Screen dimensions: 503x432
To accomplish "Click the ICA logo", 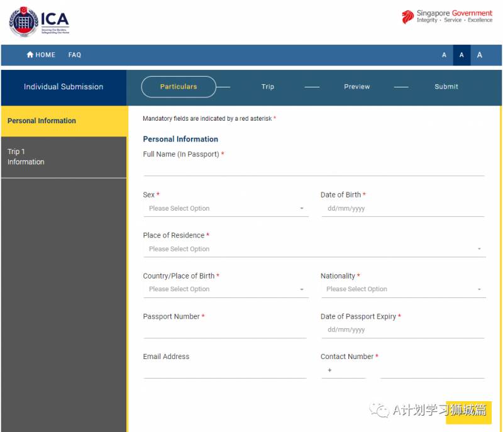I will [x=39, y=22].
